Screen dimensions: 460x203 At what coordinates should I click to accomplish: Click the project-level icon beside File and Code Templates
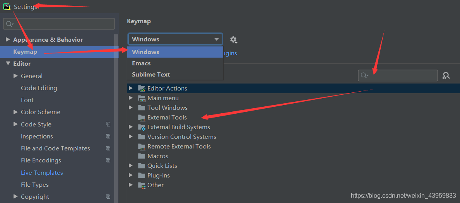point(108,148)
